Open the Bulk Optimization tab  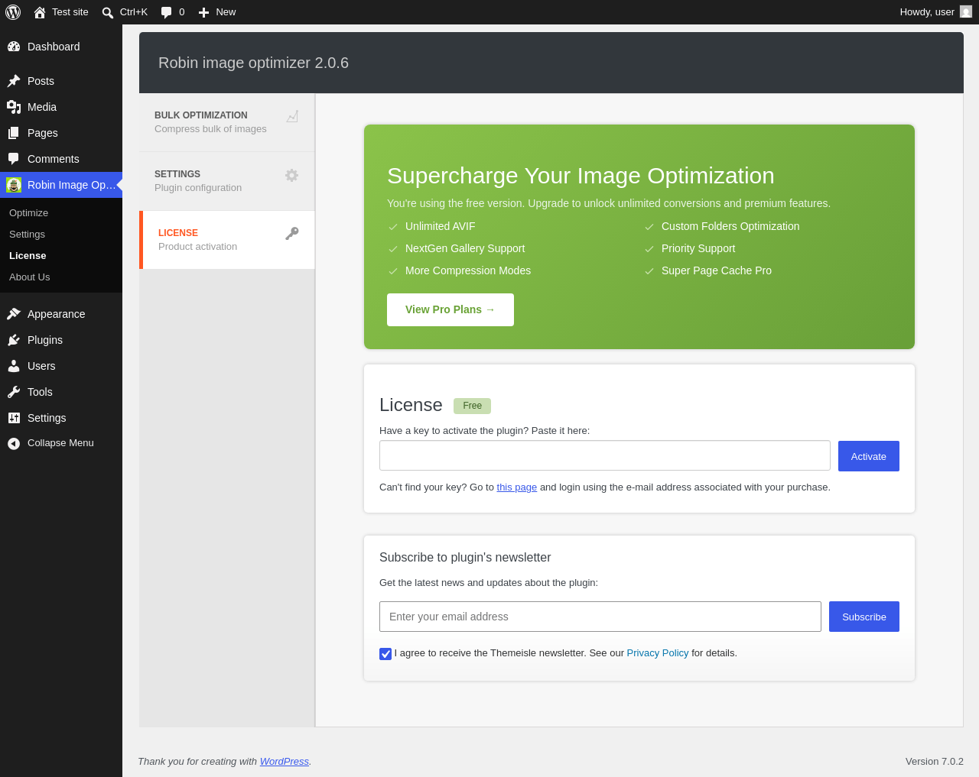[227, 122]
